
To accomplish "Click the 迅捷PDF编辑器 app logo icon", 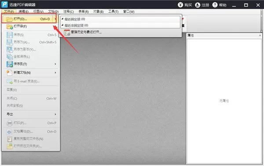I will (x=4, y=4).
